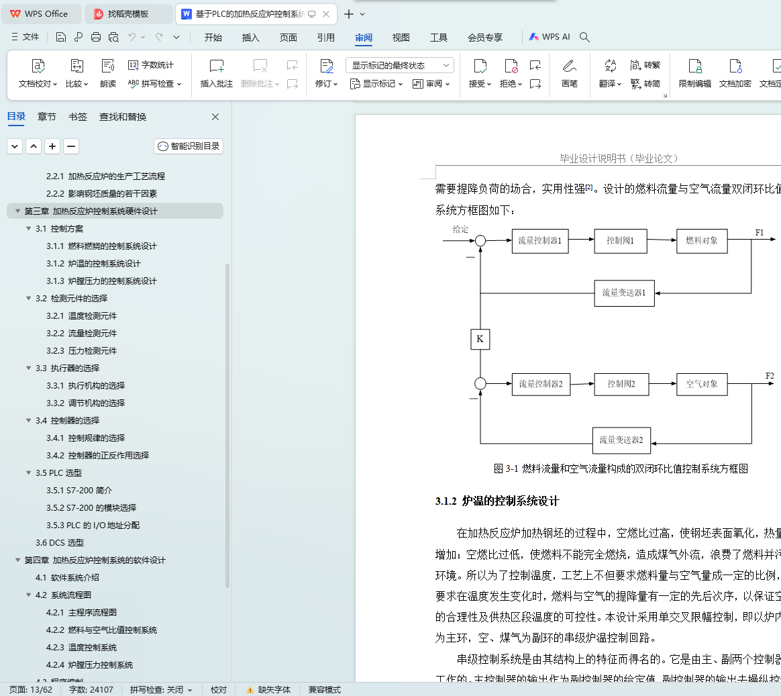This screenshot has width=781, height=696.
Task: Click the Redo arrow icon
Action: [160, 37]
